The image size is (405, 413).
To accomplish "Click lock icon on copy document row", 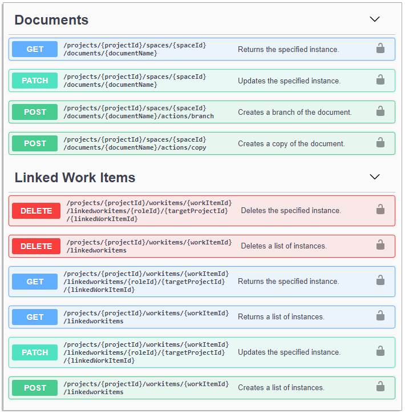I will point(380,142).
